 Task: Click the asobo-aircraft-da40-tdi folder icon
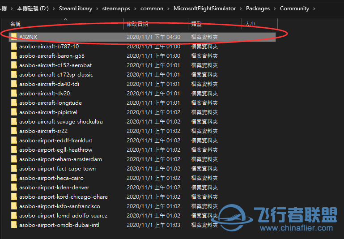[14, 84]
